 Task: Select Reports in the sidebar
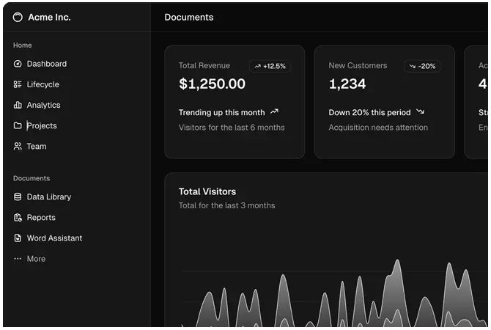point(41,217)
